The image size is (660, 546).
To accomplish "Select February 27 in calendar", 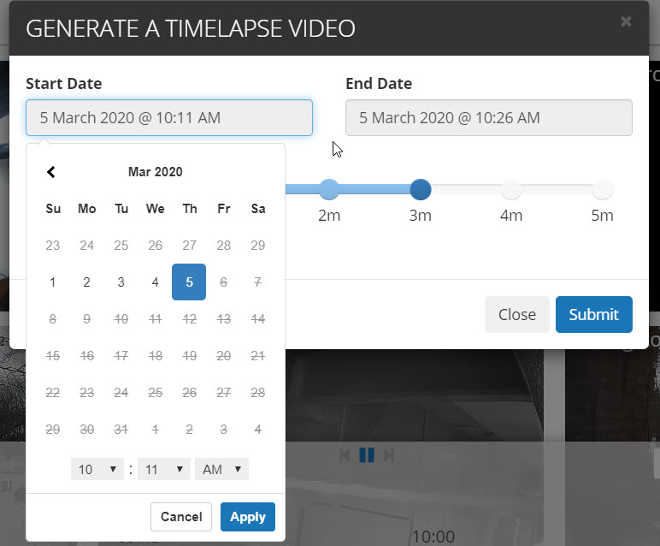I will pos(189,246).
